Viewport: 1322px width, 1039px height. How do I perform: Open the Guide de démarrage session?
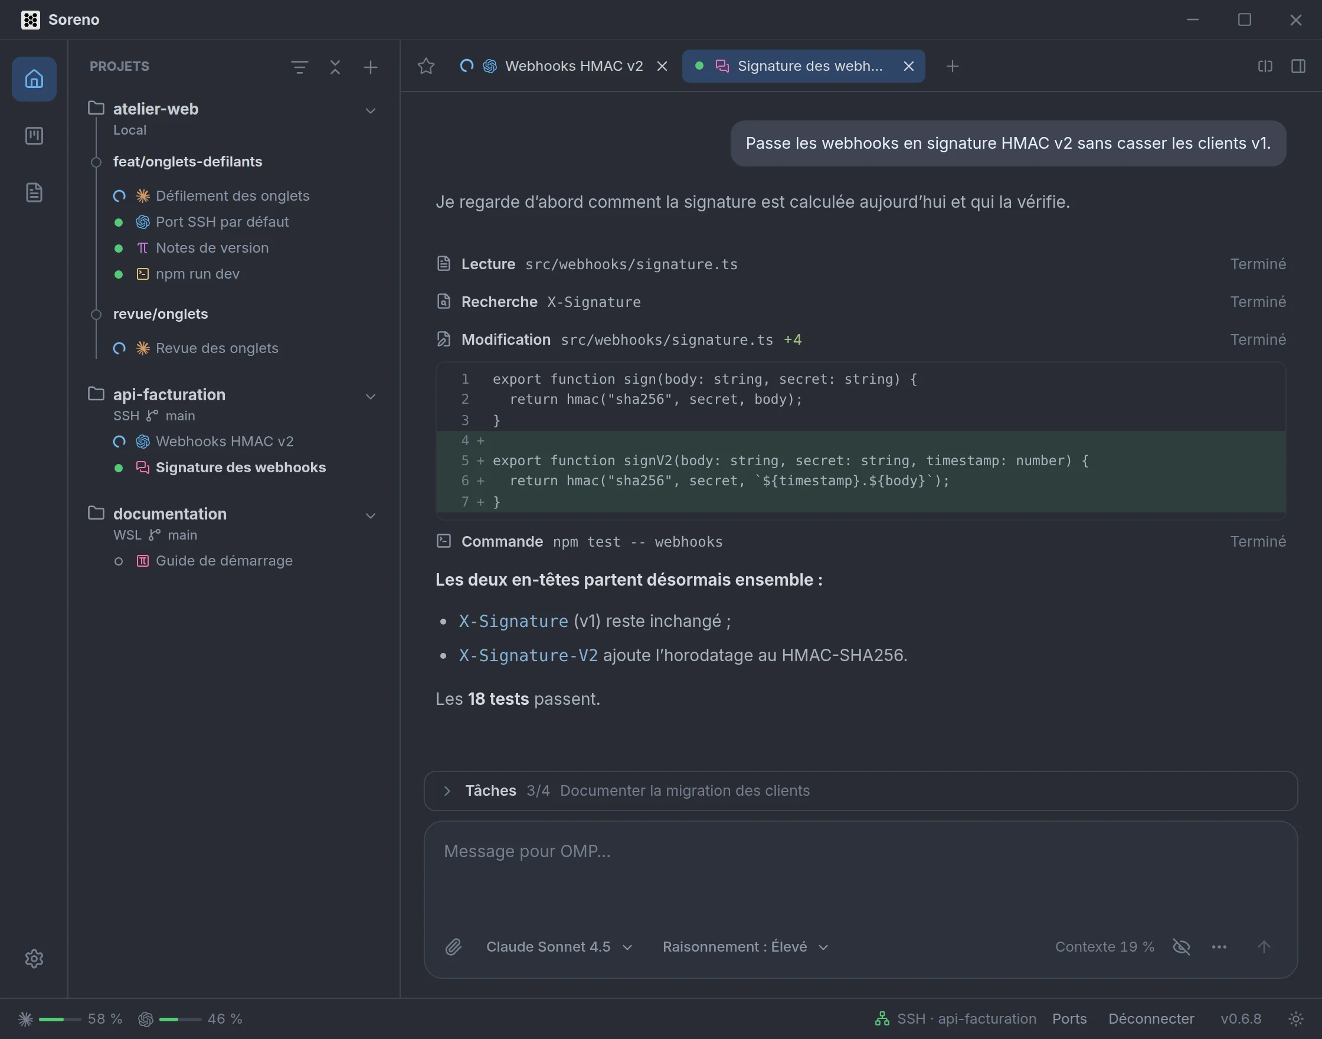[x=224, y=561]
